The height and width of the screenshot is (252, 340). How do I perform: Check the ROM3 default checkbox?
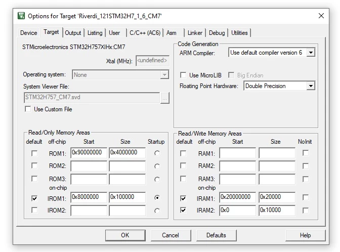(34, 179)
